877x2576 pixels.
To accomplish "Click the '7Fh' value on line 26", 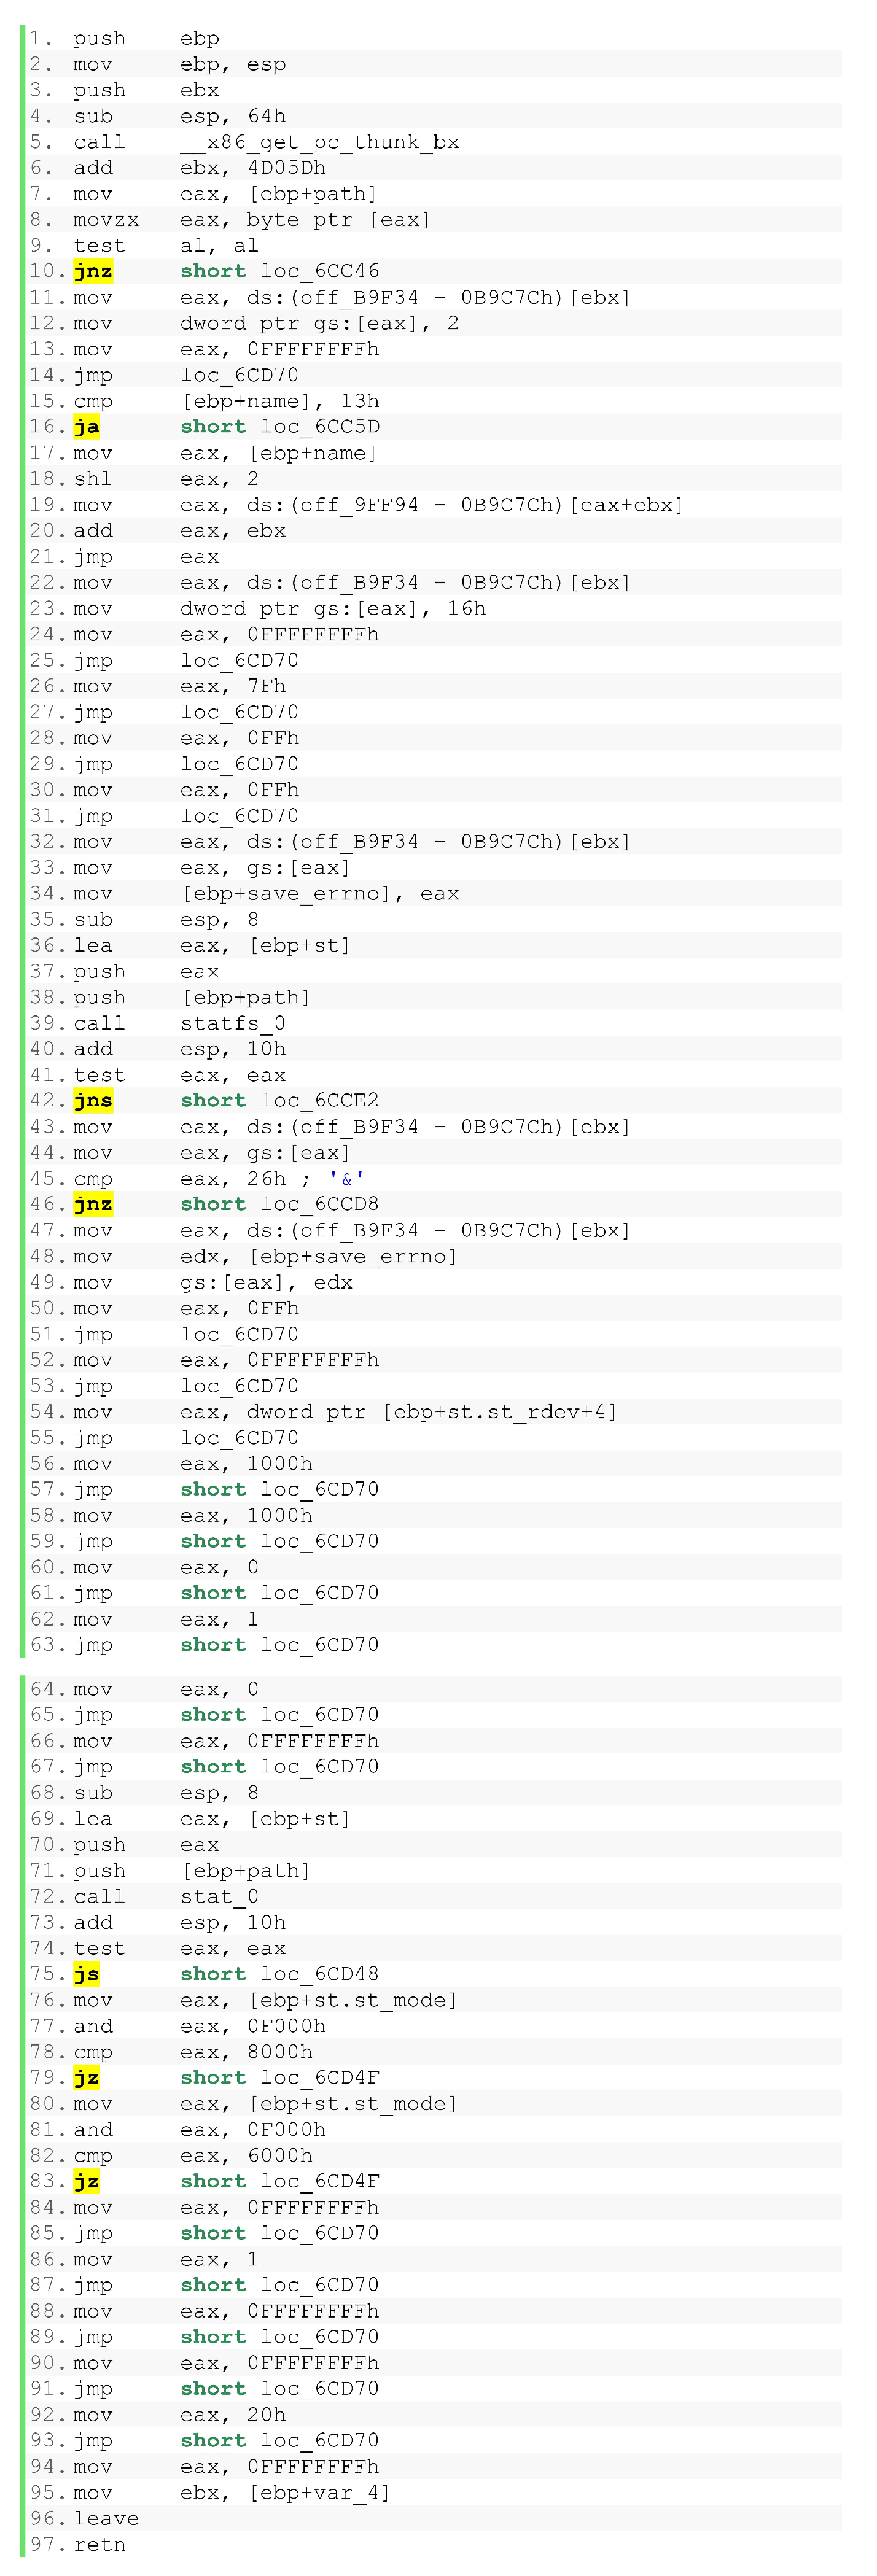I will (266, 686).
